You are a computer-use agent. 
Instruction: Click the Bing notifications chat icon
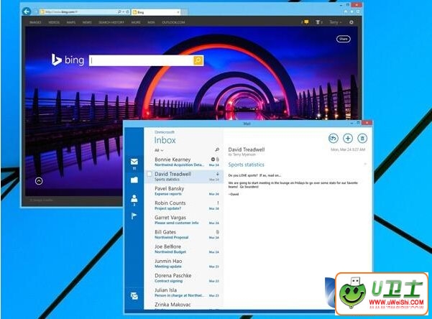tap(306, 22)
